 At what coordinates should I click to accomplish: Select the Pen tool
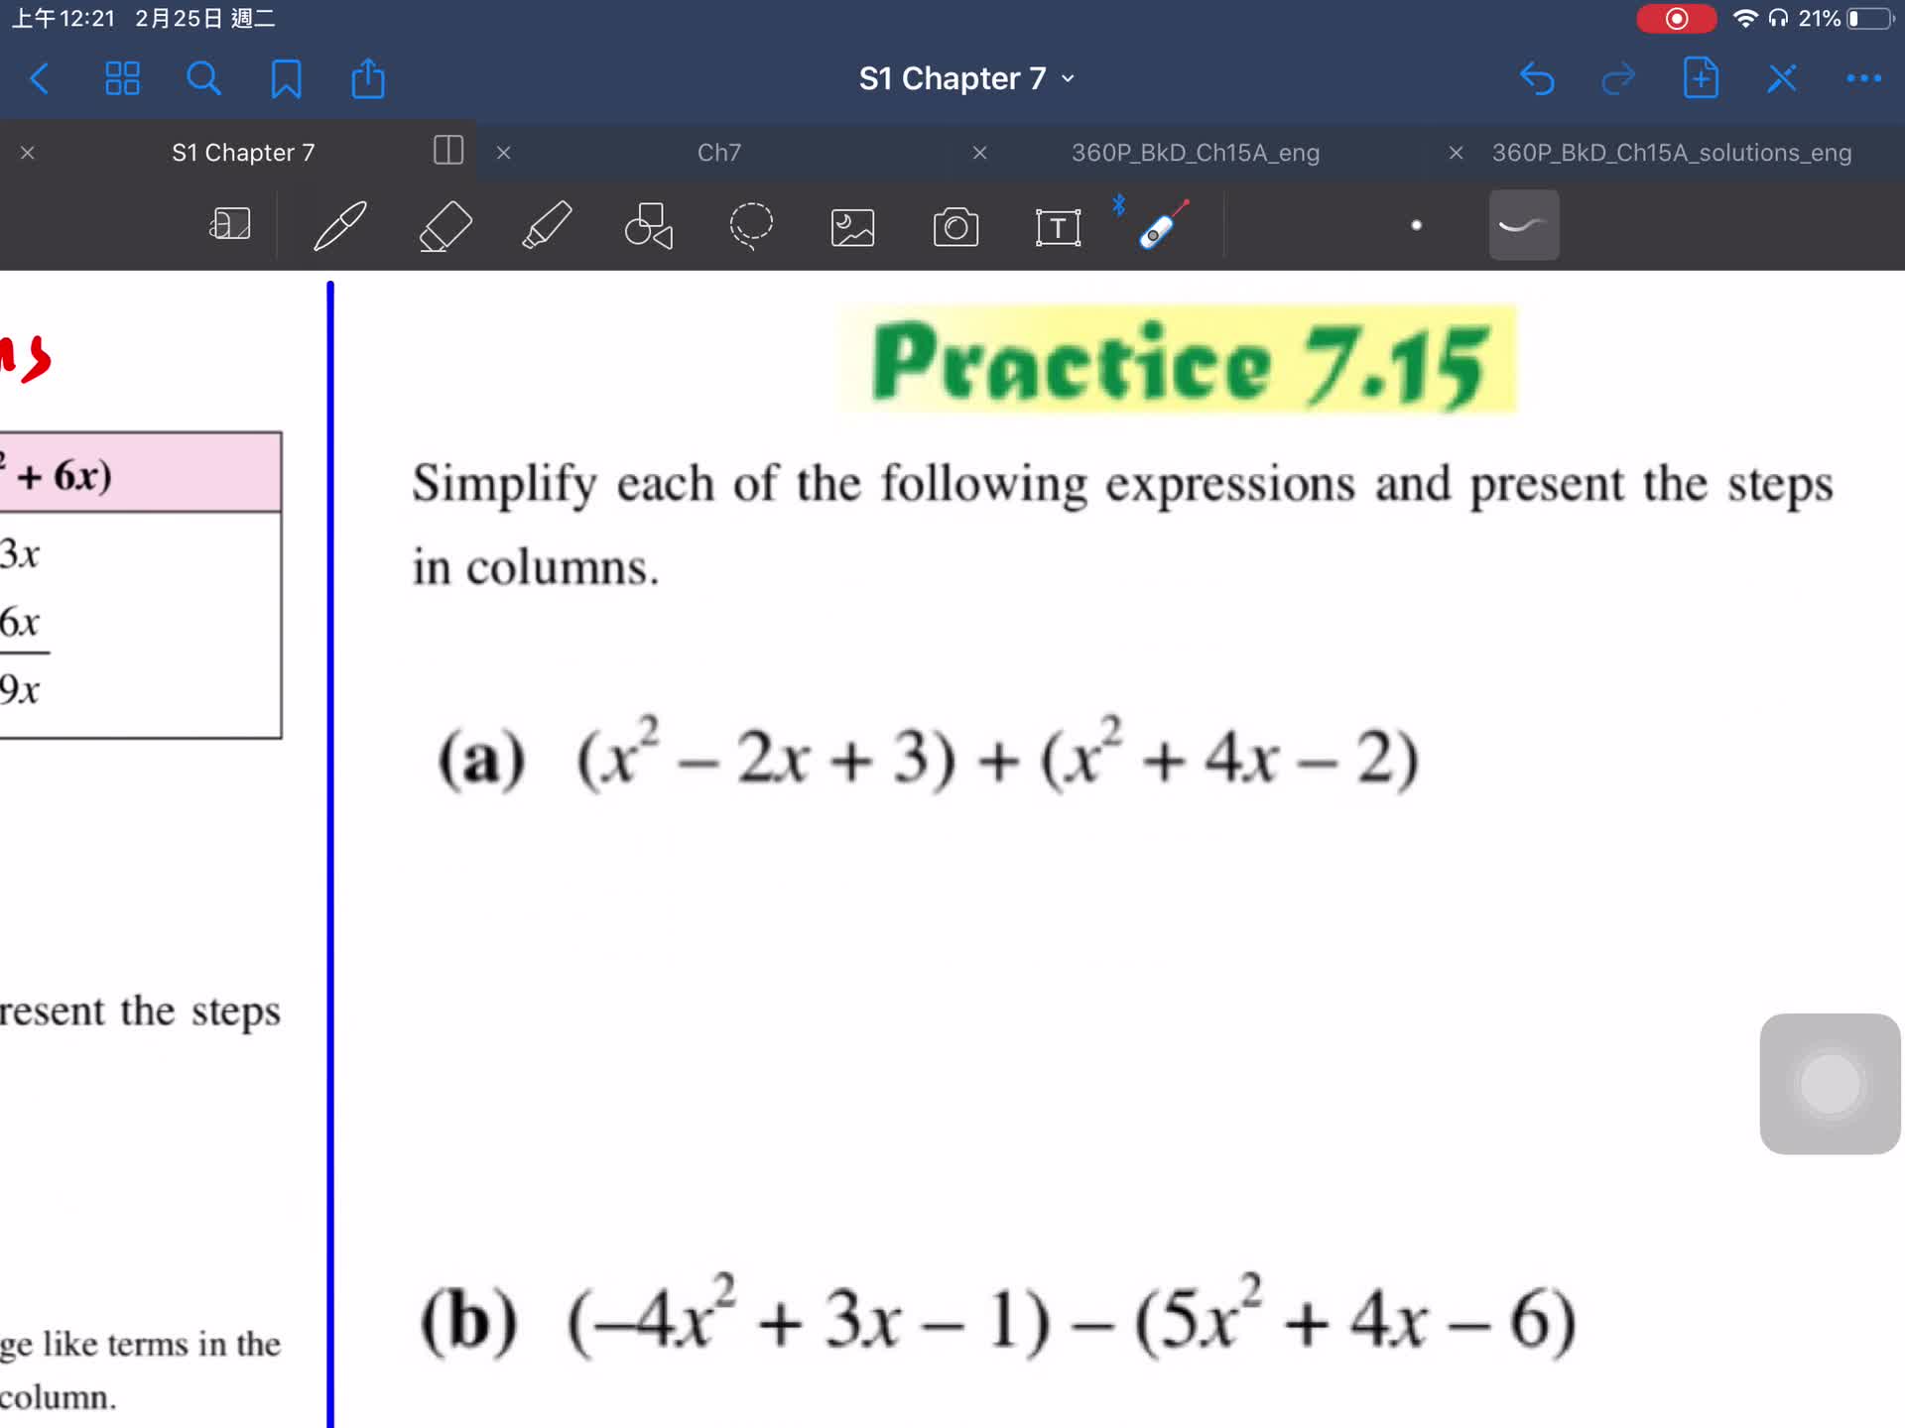[340, 226]
